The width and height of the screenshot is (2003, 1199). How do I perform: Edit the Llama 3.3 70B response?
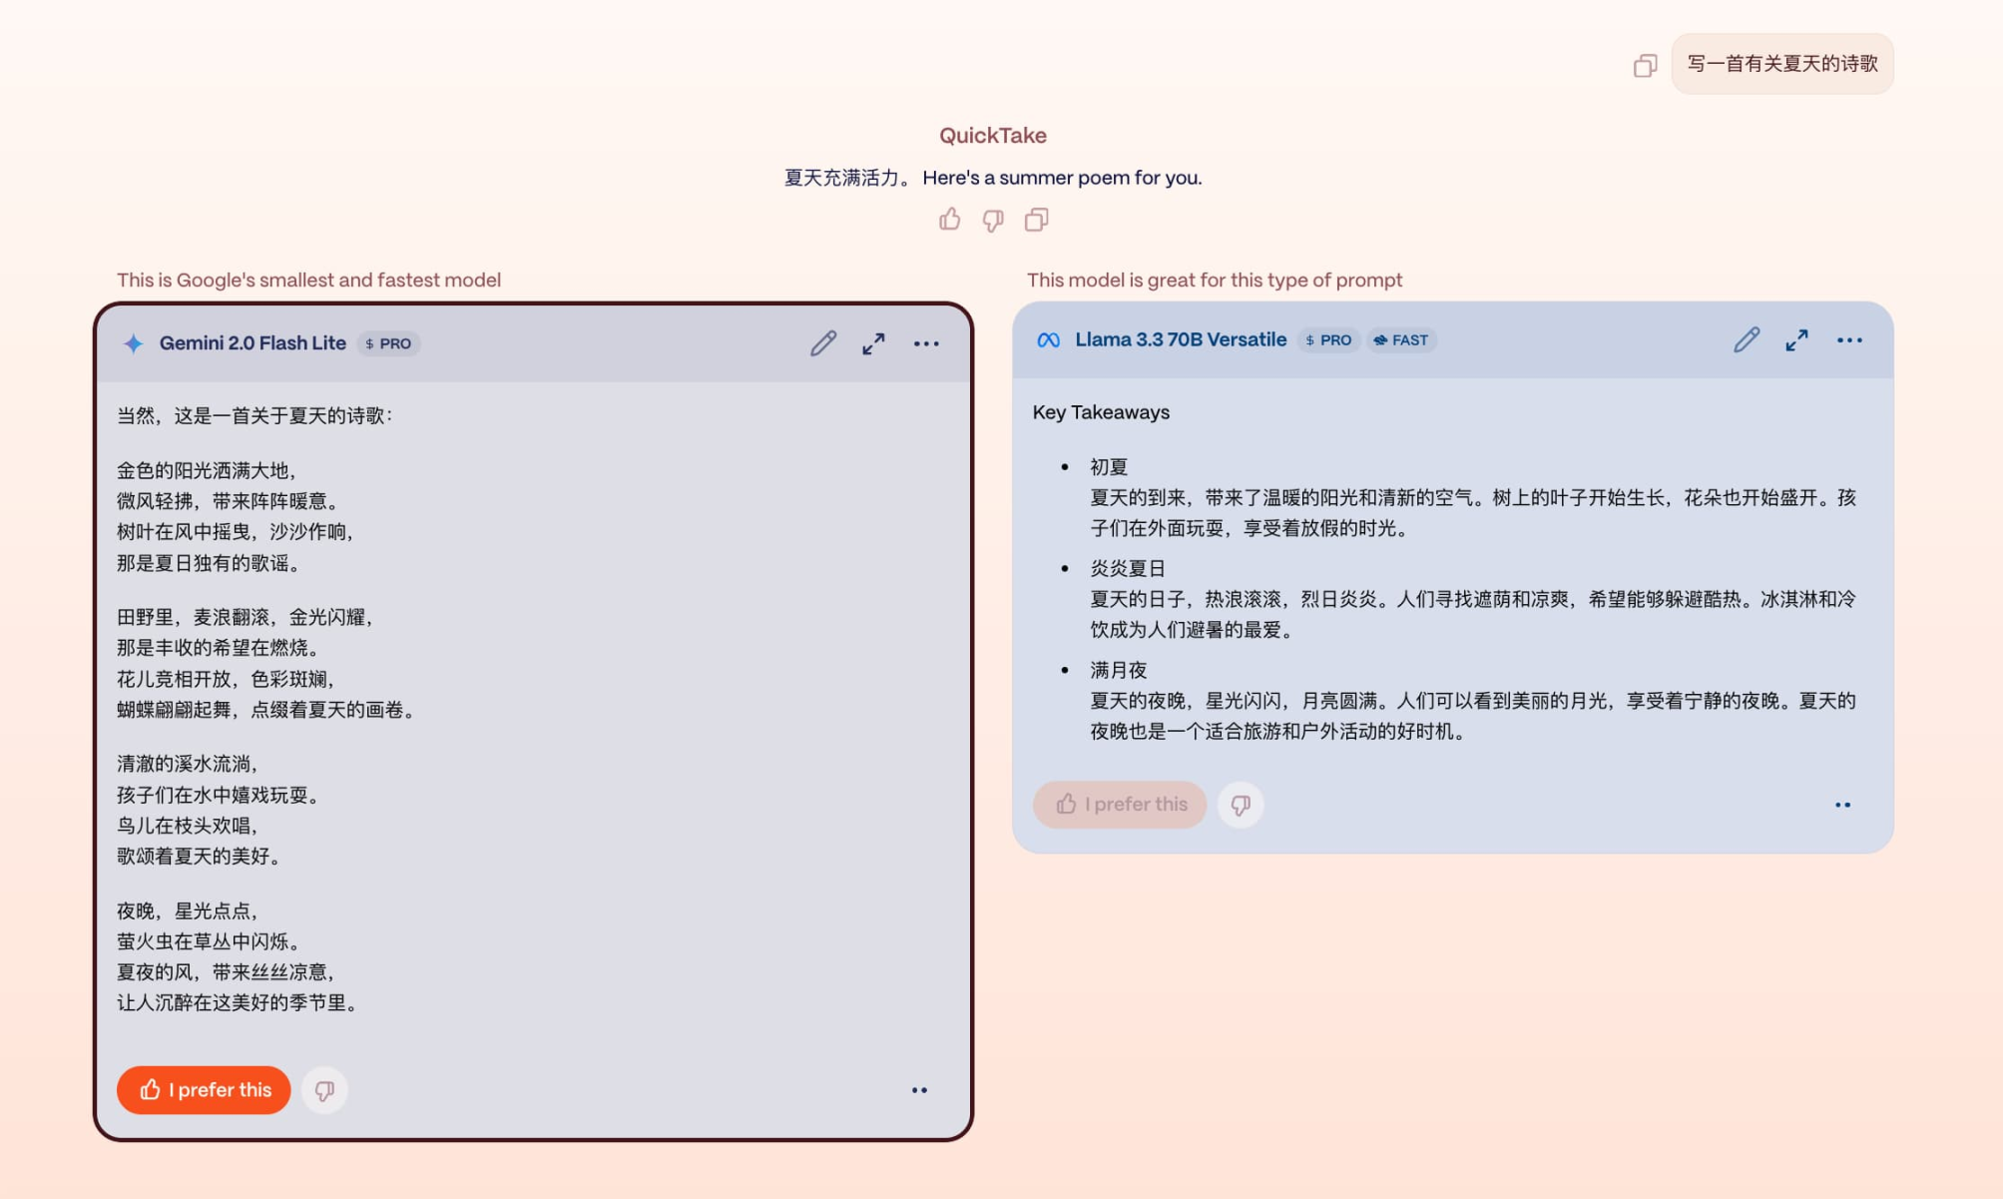pos(1746,340)
